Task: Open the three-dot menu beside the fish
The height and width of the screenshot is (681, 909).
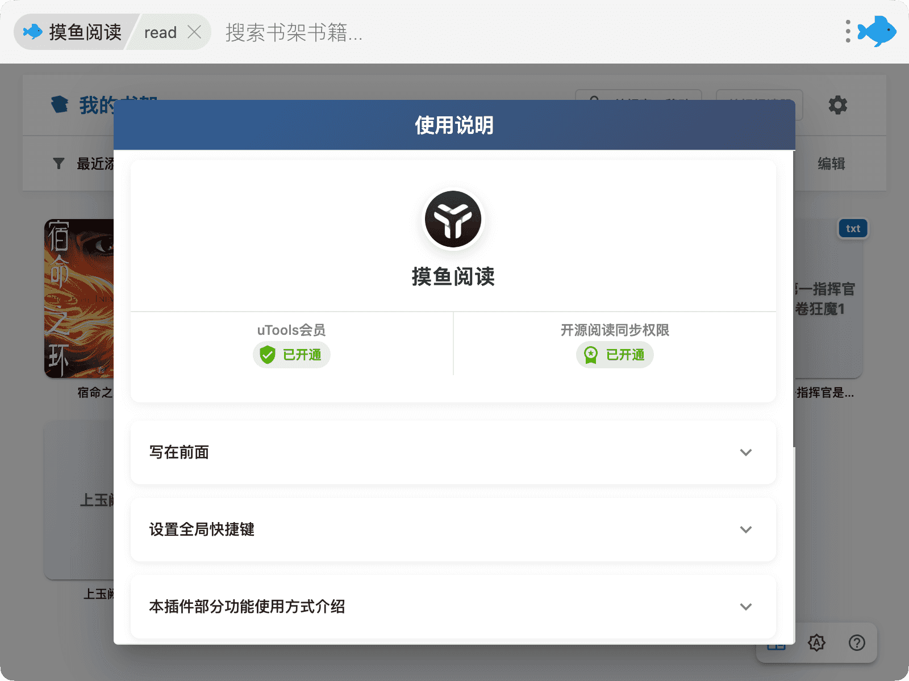Action: (848, 31)
